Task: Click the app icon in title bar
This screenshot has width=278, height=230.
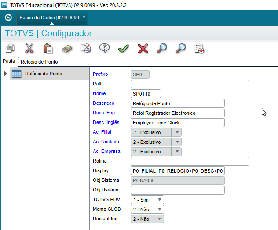Action: click(4, 5)
